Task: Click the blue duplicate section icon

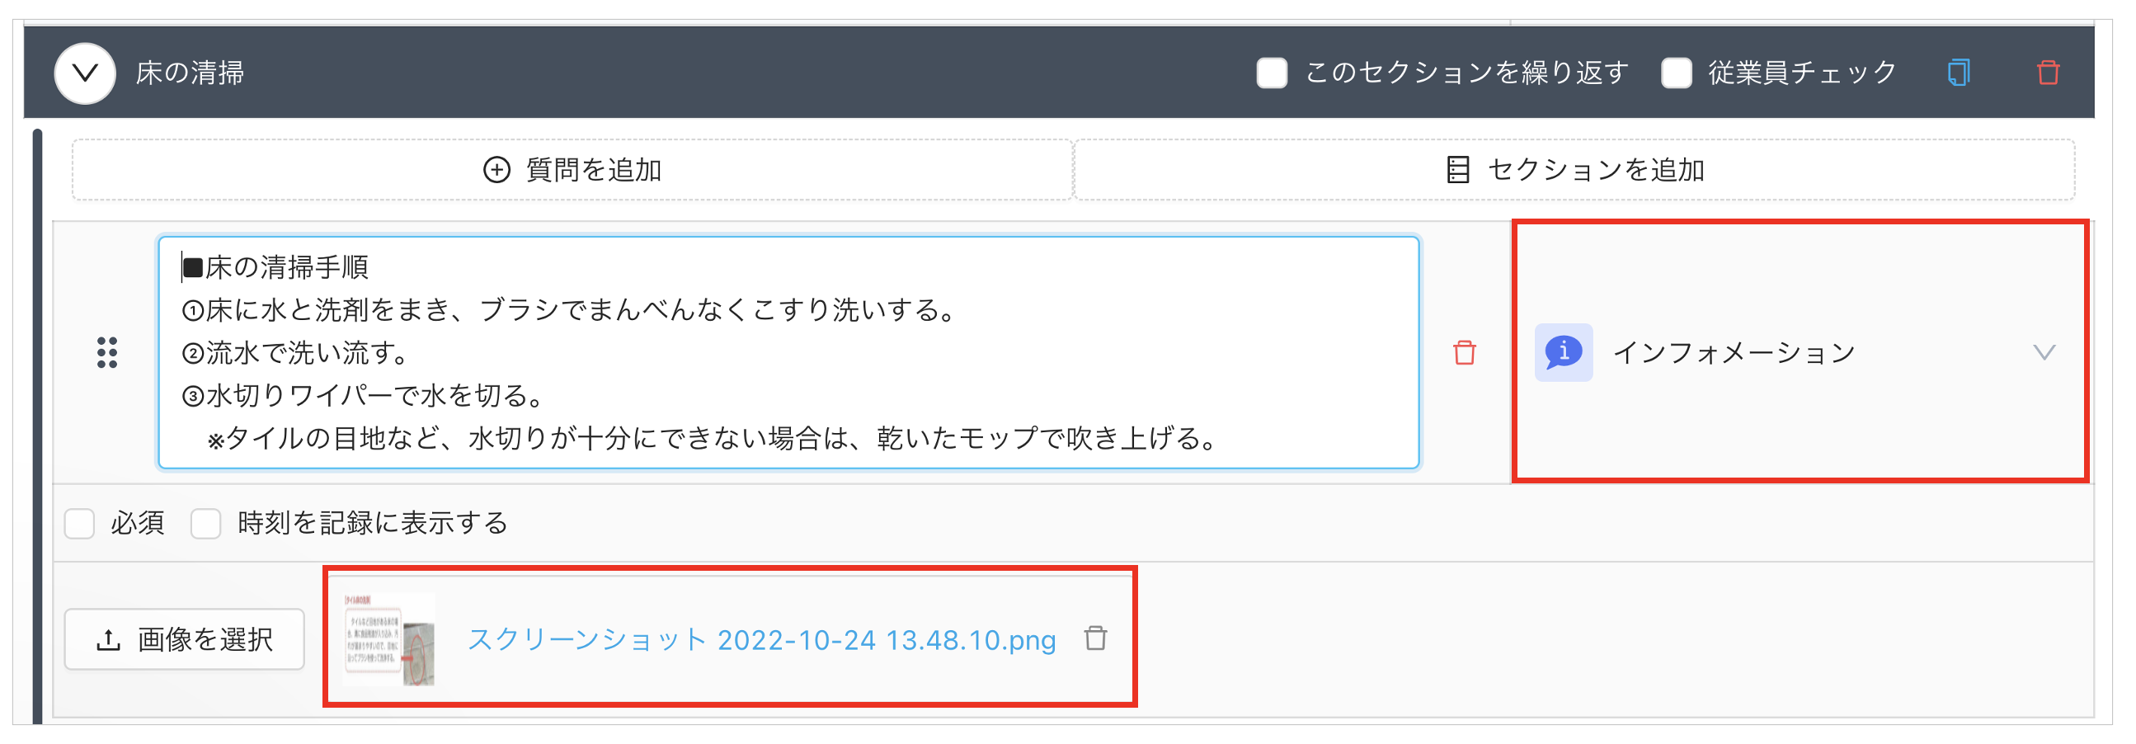Action: (x=1958, y=73)
